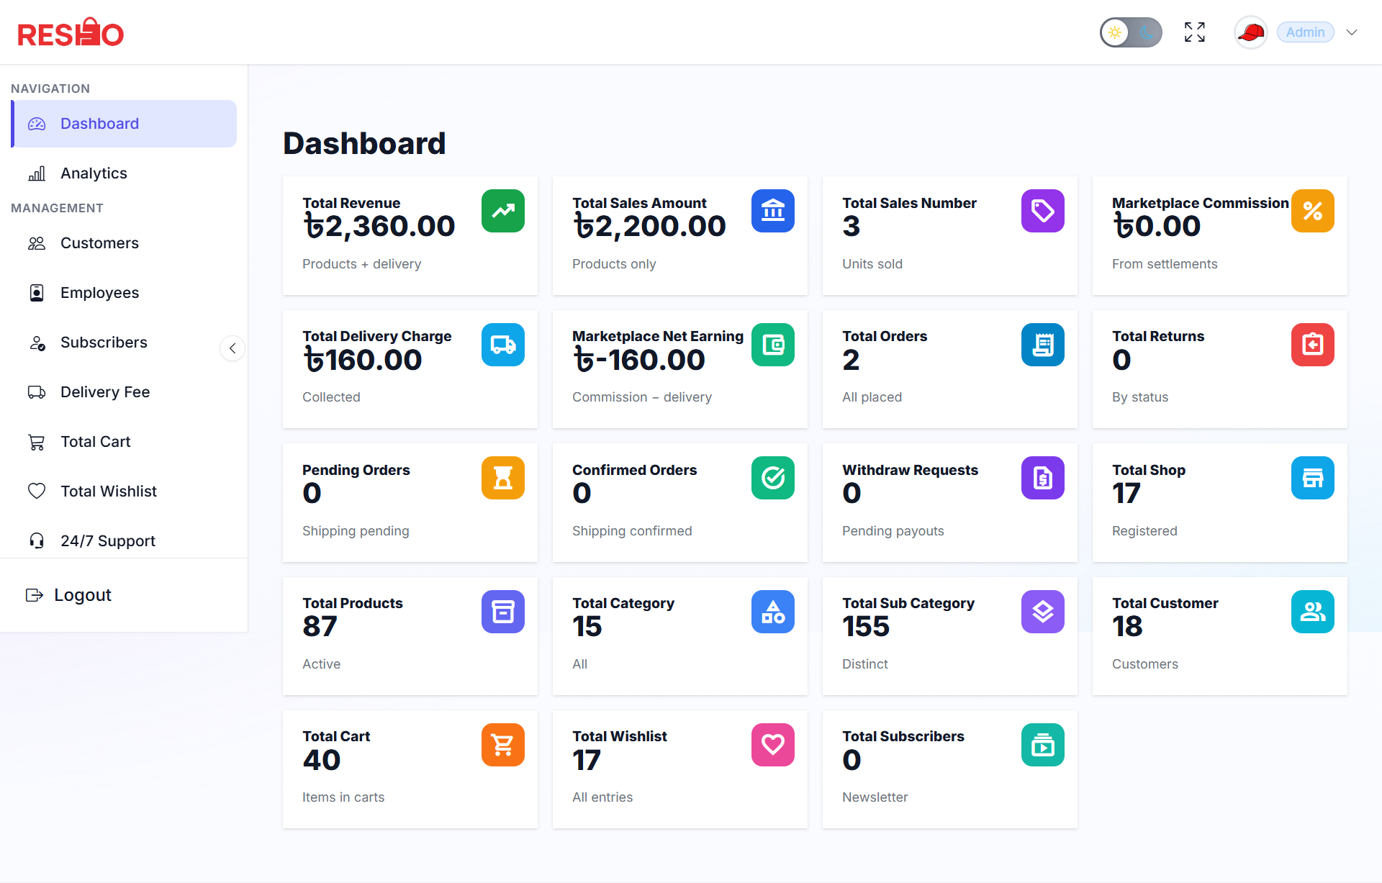Collapse the sidebar with chevron button

coord(232,348)
